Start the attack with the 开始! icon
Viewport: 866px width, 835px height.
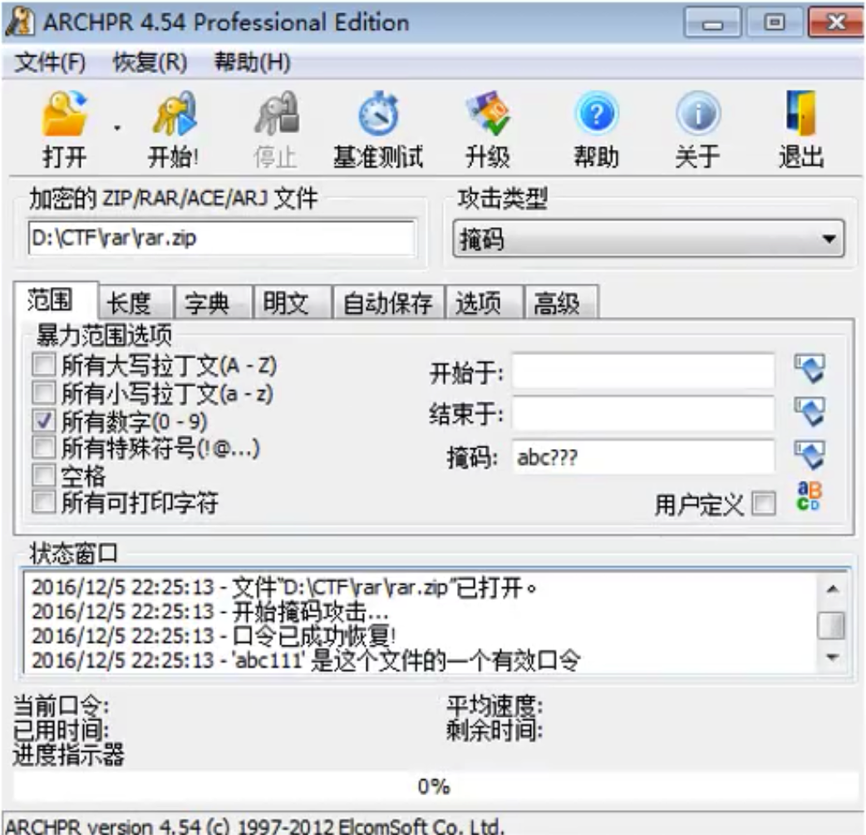tap(174, 114)
